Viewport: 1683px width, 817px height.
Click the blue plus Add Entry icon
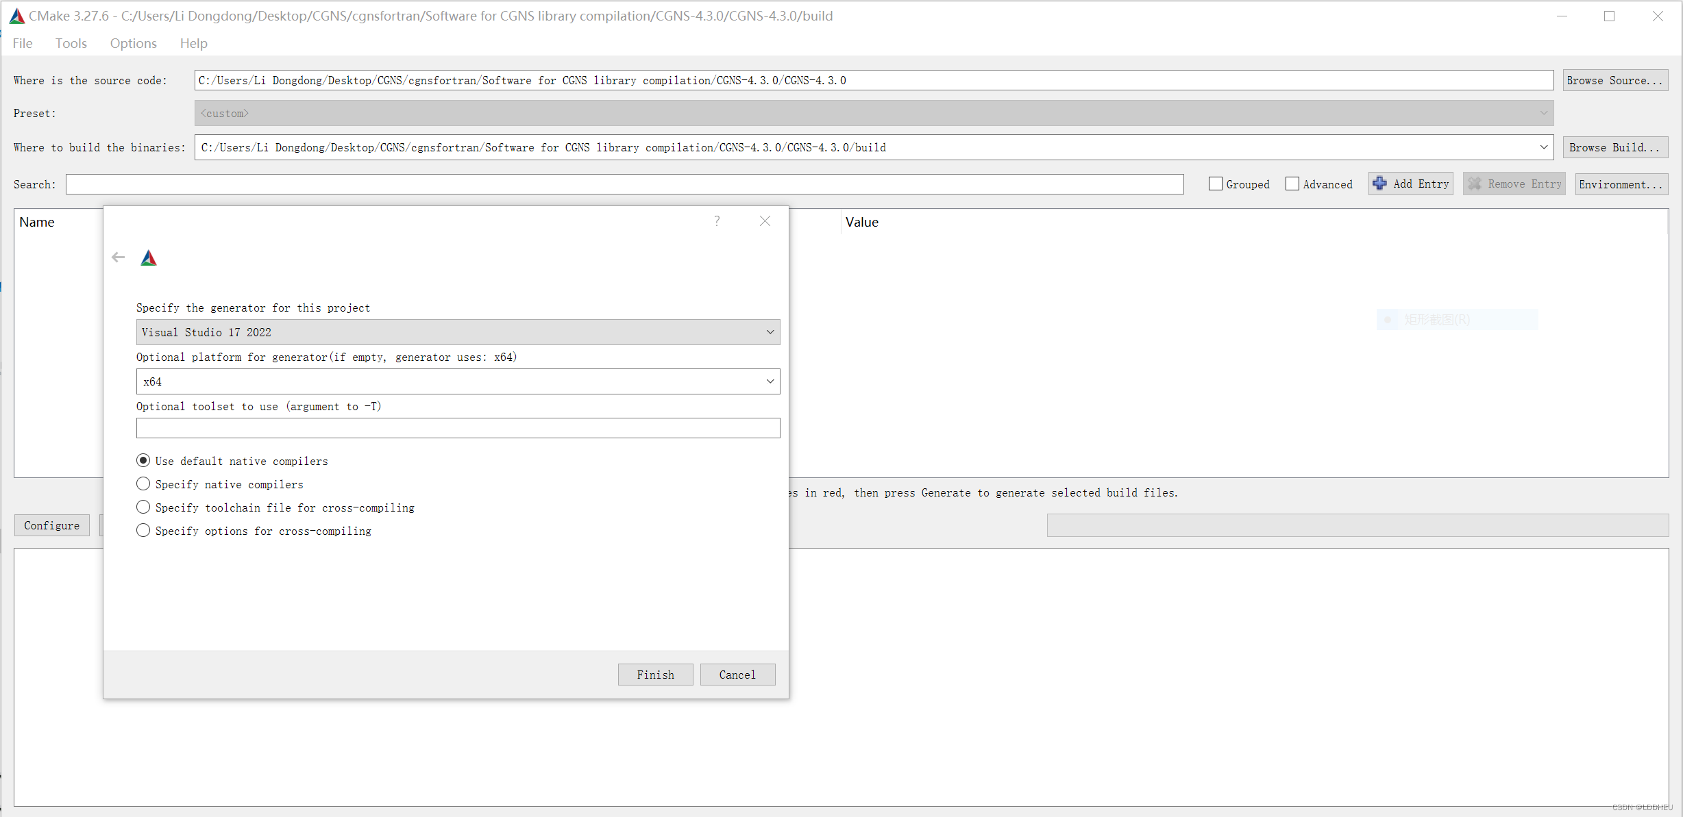pos(1380,184)
